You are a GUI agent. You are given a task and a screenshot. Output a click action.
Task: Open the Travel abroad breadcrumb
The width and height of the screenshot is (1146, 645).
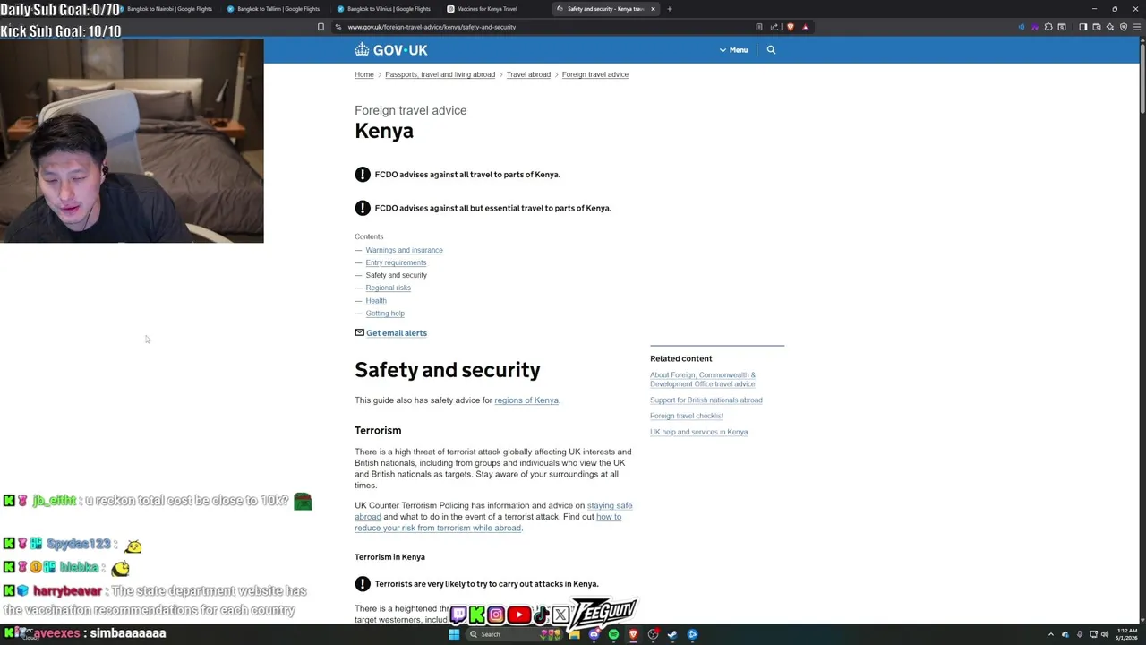coord(528,74)
